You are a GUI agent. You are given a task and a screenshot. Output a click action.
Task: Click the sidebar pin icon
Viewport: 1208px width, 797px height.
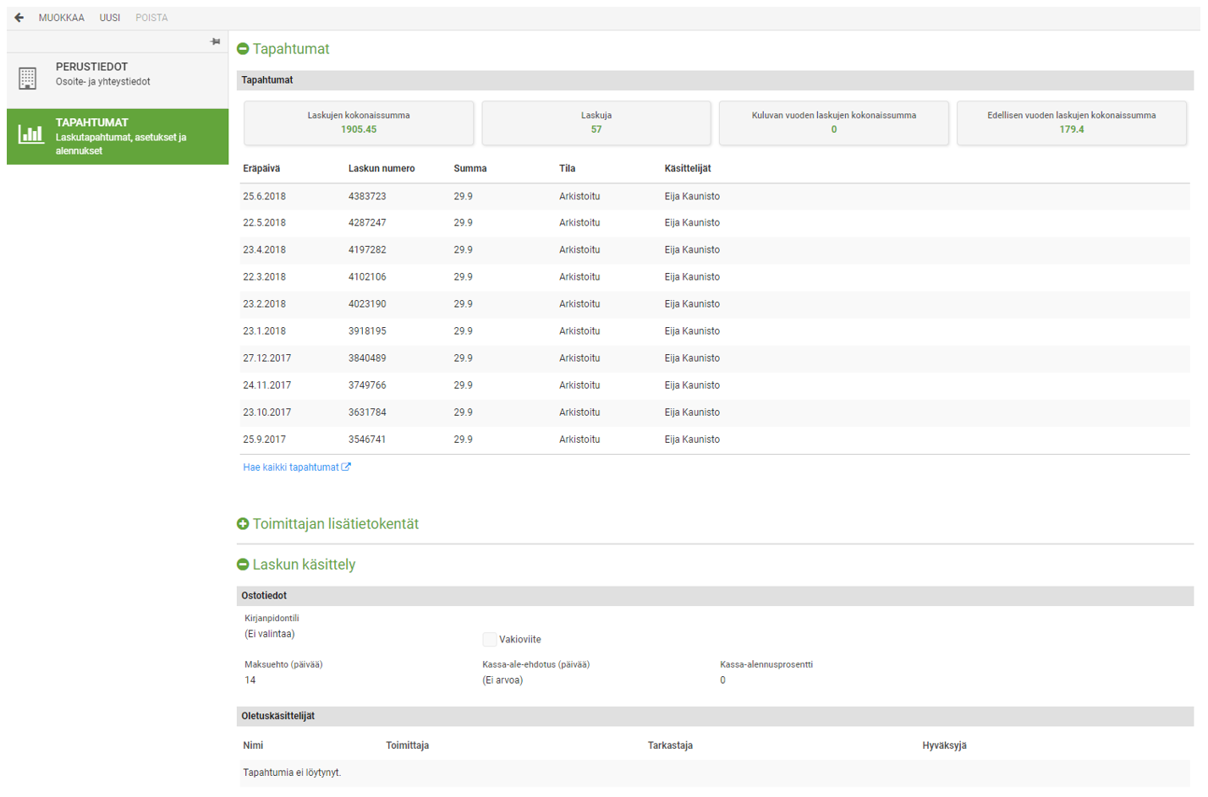click(x=216, y=41)
